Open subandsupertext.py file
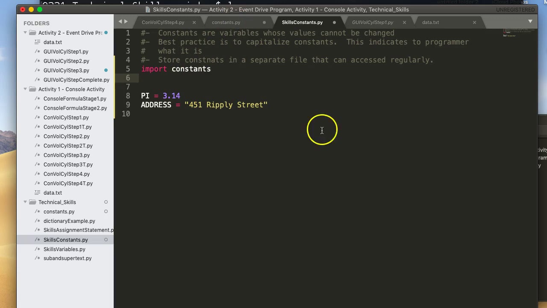 pyautogui.click(x=68, y=258)
